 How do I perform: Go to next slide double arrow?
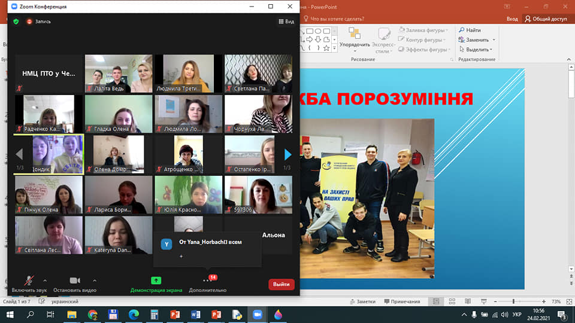571,284
